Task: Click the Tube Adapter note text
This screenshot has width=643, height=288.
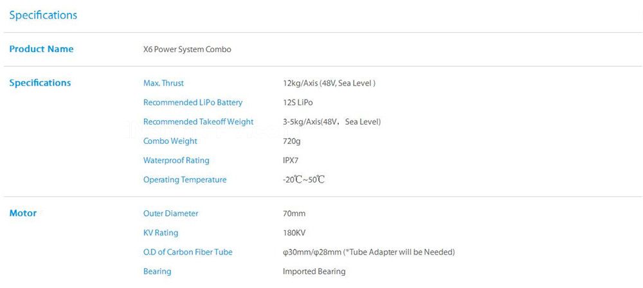Action: pyautogui.click(x=399, y=252)
